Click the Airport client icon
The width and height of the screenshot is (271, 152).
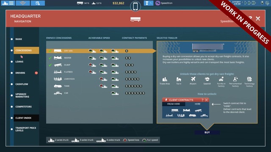click(x=193, y=81)
